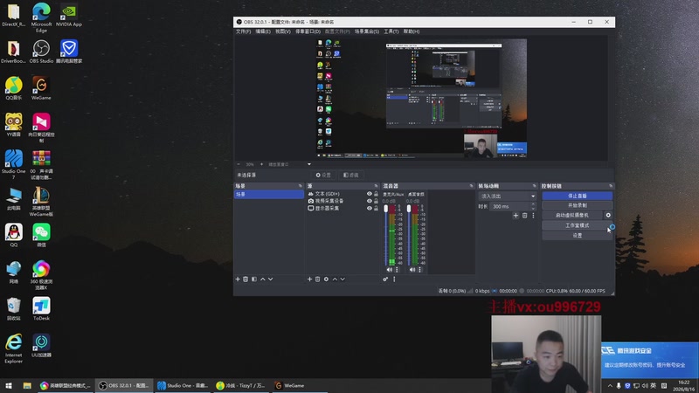699x393 pixels.
Task: Click 启动虚拟摄像机 button
Action: pos(572,215)
